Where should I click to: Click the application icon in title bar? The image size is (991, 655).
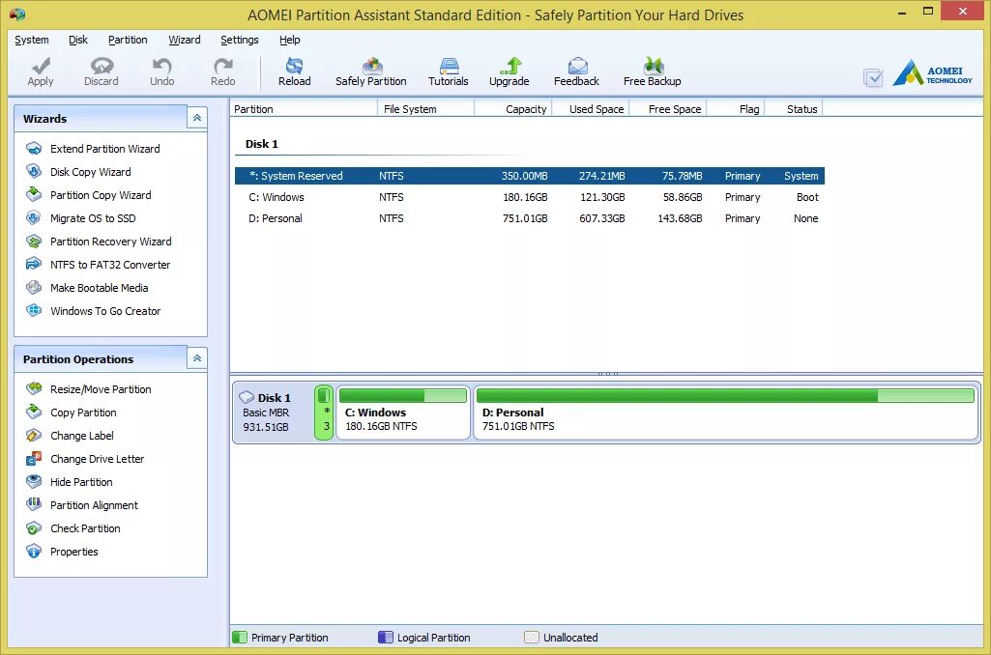click(x=17, y=14)
